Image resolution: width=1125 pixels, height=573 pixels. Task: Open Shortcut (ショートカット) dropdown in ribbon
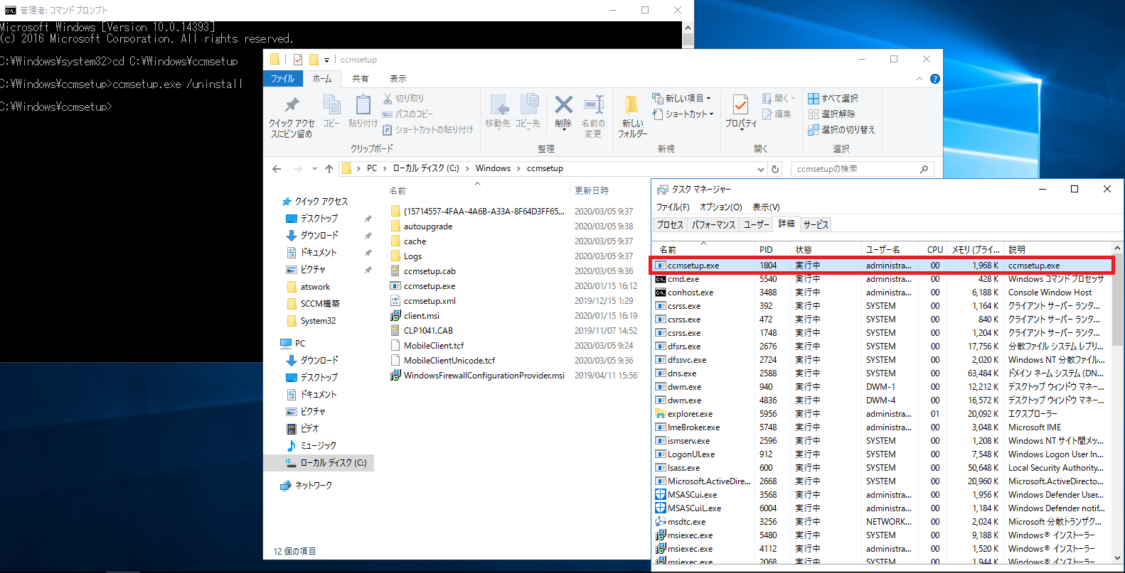click(x=683, y=114)
